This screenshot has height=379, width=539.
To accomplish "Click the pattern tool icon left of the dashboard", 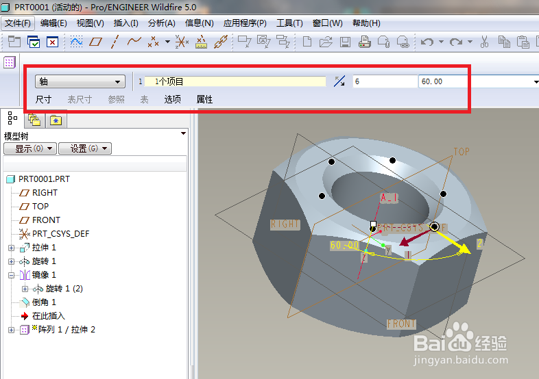I will coord(10,62).
